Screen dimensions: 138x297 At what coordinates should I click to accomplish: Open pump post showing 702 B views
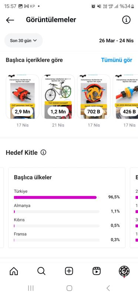coord(94,97)
